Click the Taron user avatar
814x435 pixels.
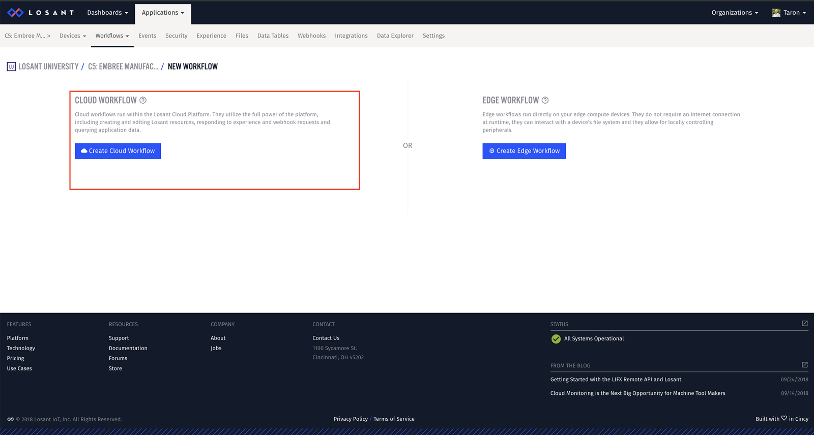click(x=776, y=13)
